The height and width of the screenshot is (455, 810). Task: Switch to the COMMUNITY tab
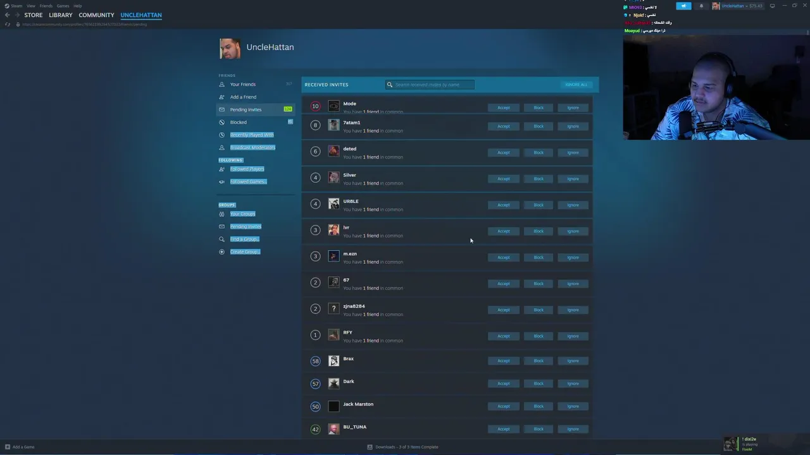point(96,15)
